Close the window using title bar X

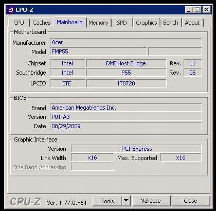(x=207, y=10)
